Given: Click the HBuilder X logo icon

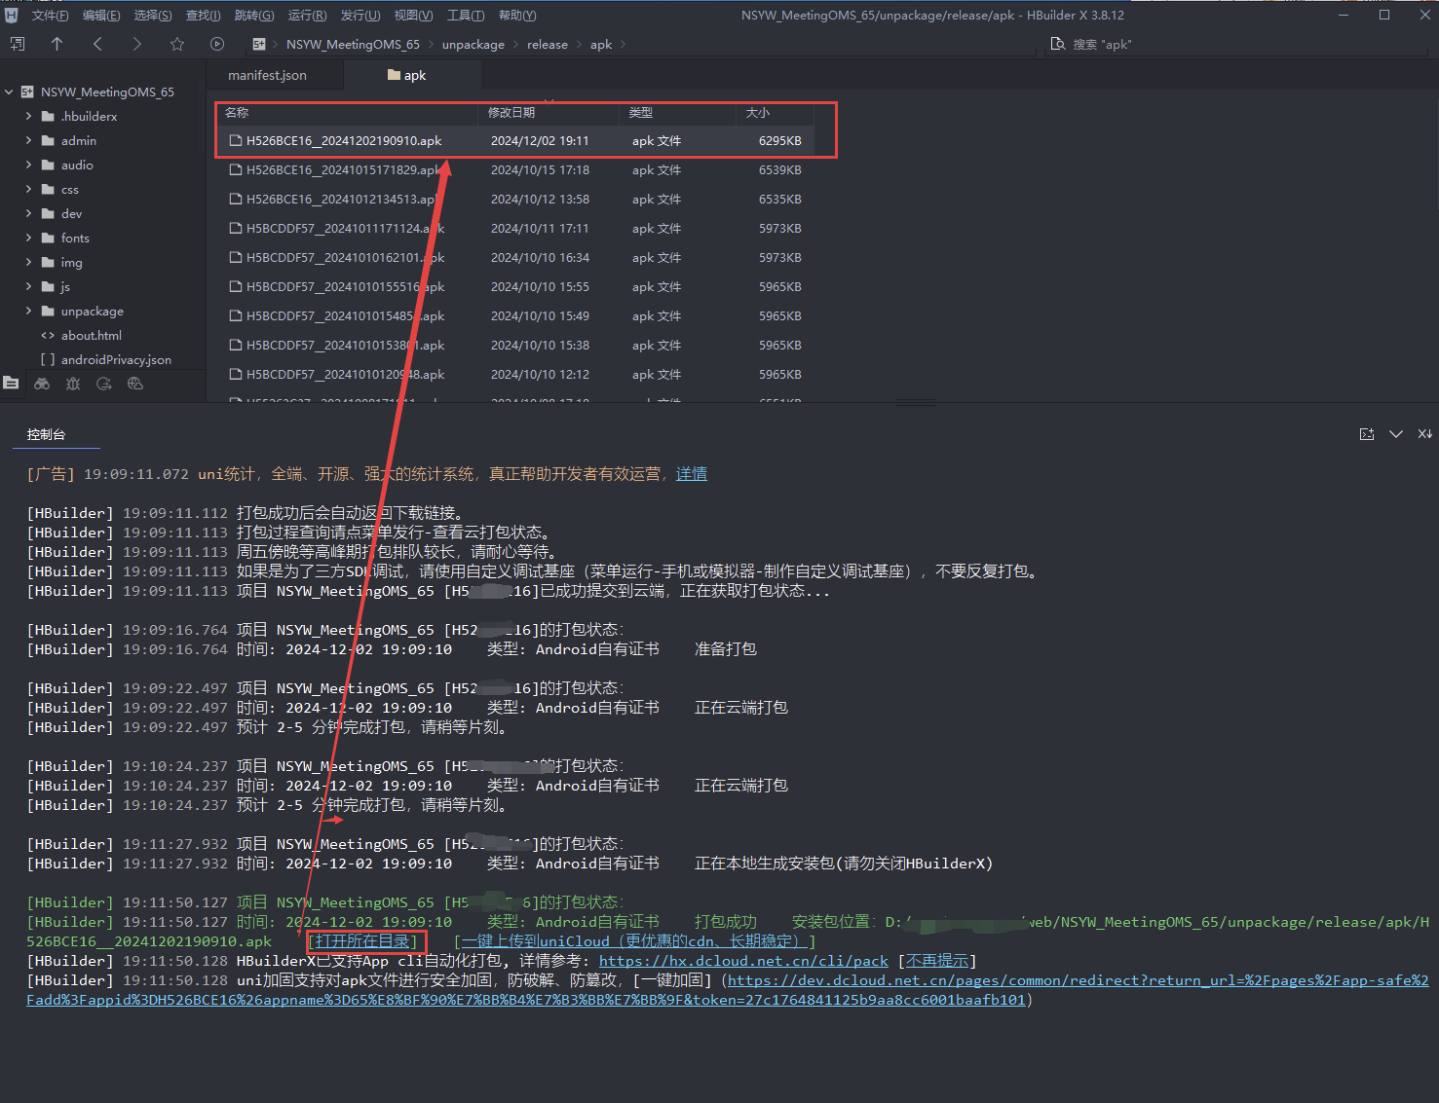Looking at the screenshot, I should coord(12,16).
